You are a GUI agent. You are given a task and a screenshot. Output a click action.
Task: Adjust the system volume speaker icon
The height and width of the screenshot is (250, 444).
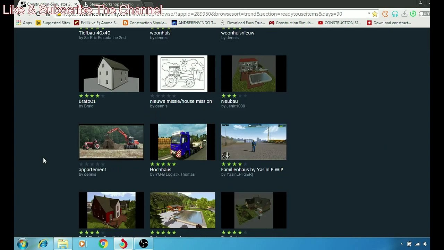coord(425,244)
